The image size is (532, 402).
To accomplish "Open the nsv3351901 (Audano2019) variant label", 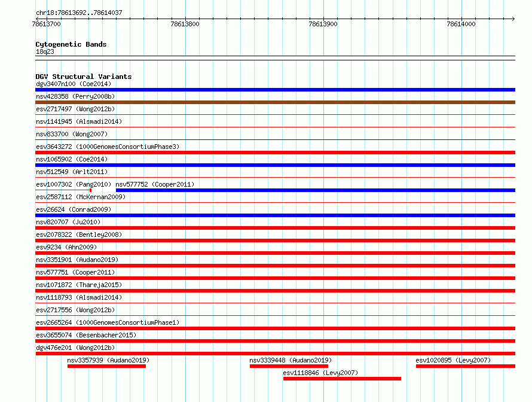I will pos(77,260).
